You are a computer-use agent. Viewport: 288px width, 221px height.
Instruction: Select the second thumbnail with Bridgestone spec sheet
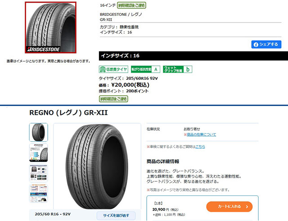point(39,153)
